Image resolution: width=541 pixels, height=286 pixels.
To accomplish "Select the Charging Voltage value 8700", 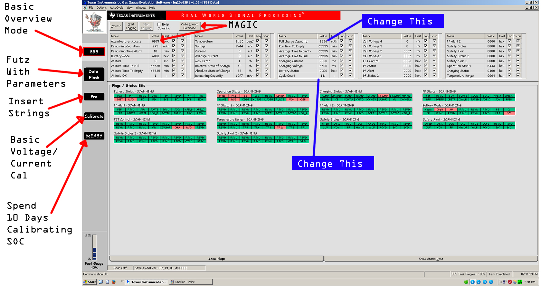I will tap(323, 66).
